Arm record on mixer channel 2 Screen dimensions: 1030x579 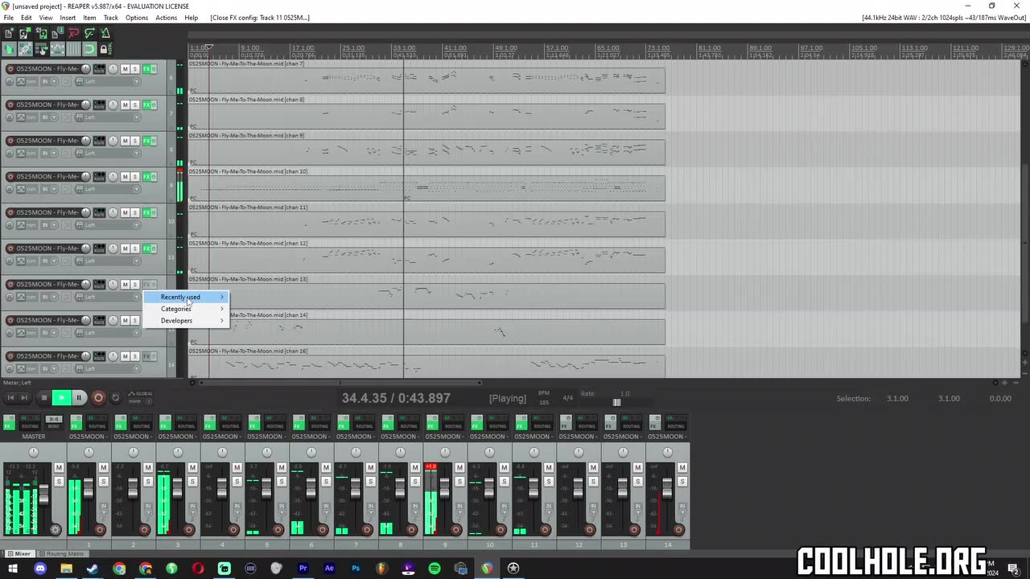coord(144,530)
